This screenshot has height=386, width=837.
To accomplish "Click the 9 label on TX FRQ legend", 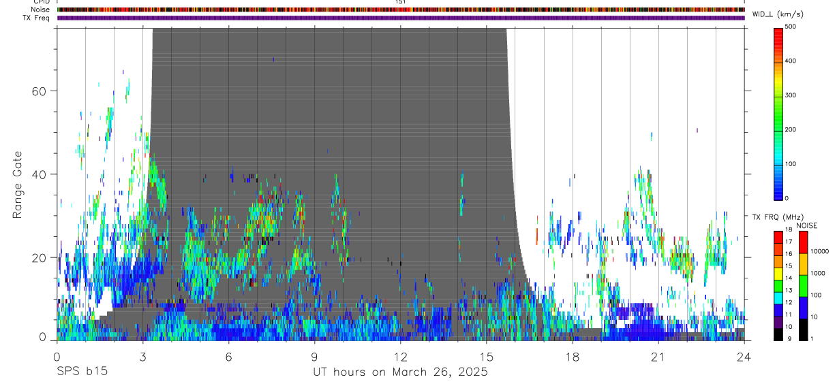I will [788, 338].
